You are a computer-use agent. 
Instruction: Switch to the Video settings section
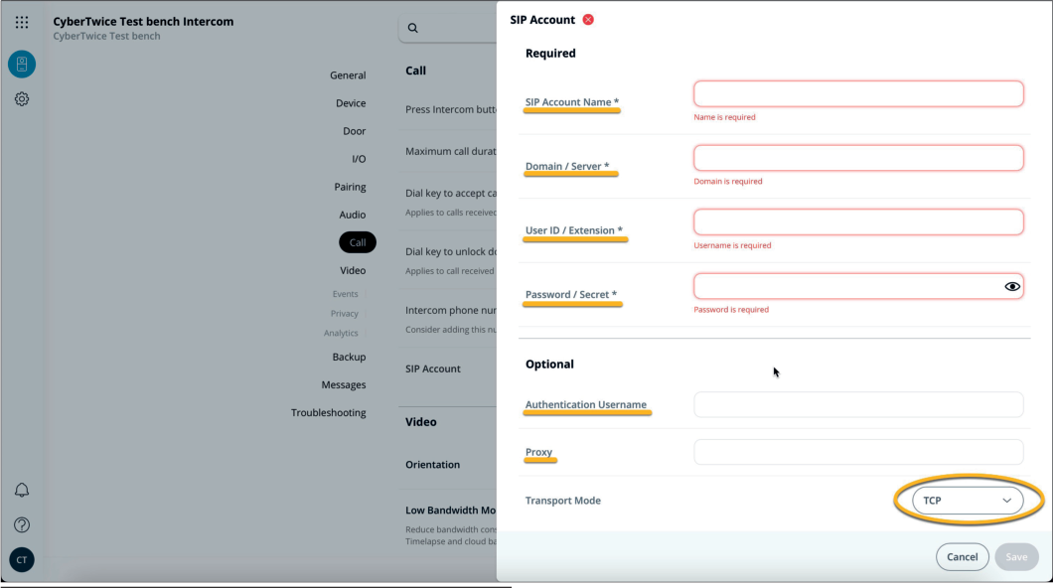click(352, 269)
